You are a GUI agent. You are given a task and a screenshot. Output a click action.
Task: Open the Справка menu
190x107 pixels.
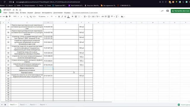point(67,12)
